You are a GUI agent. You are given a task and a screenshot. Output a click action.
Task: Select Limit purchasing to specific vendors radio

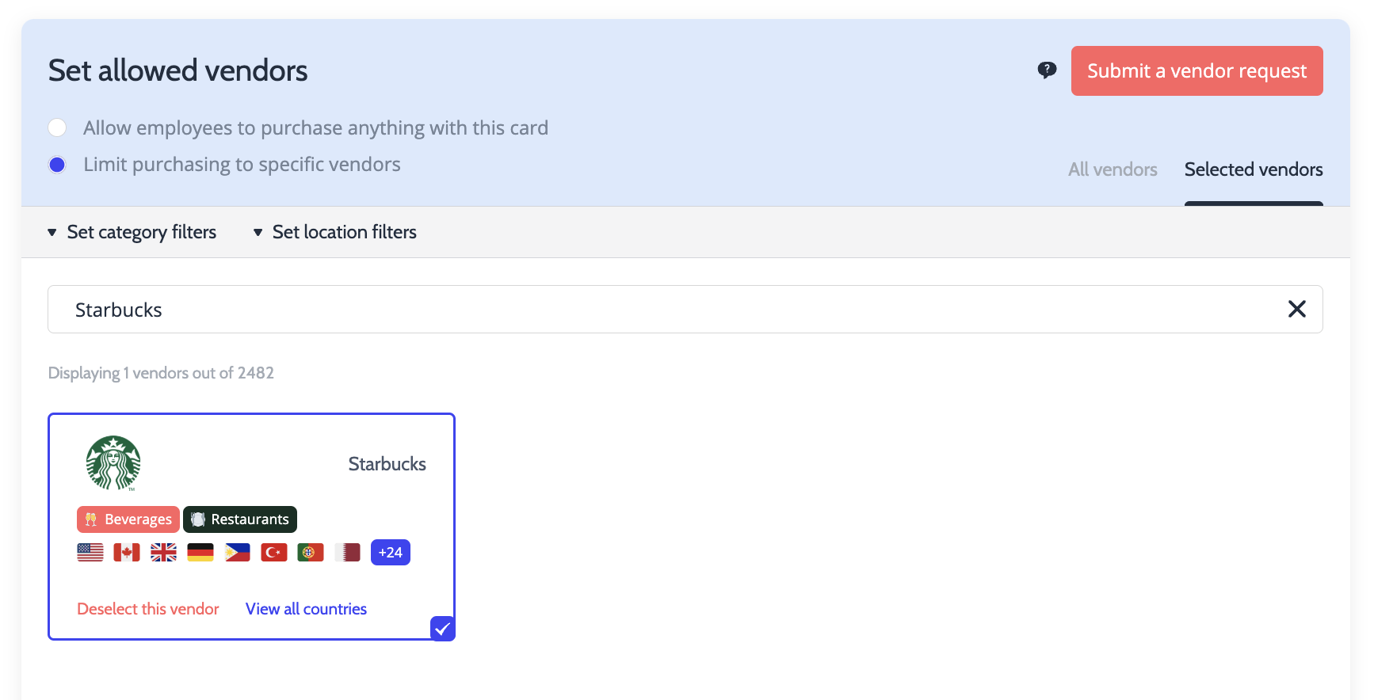(x=57, y=165)
